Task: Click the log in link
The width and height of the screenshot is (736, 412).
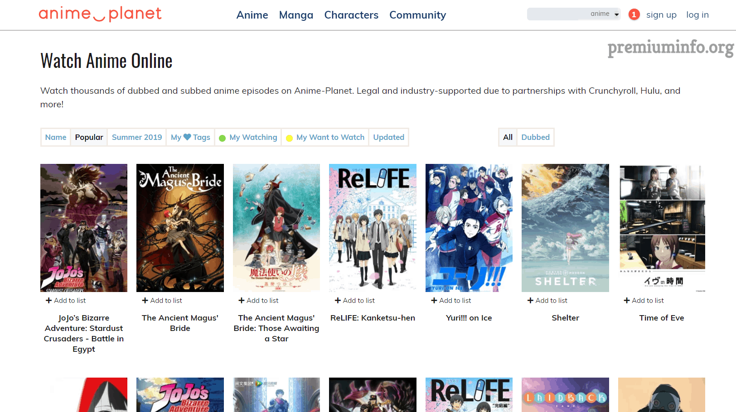Action: pos(697,15)
